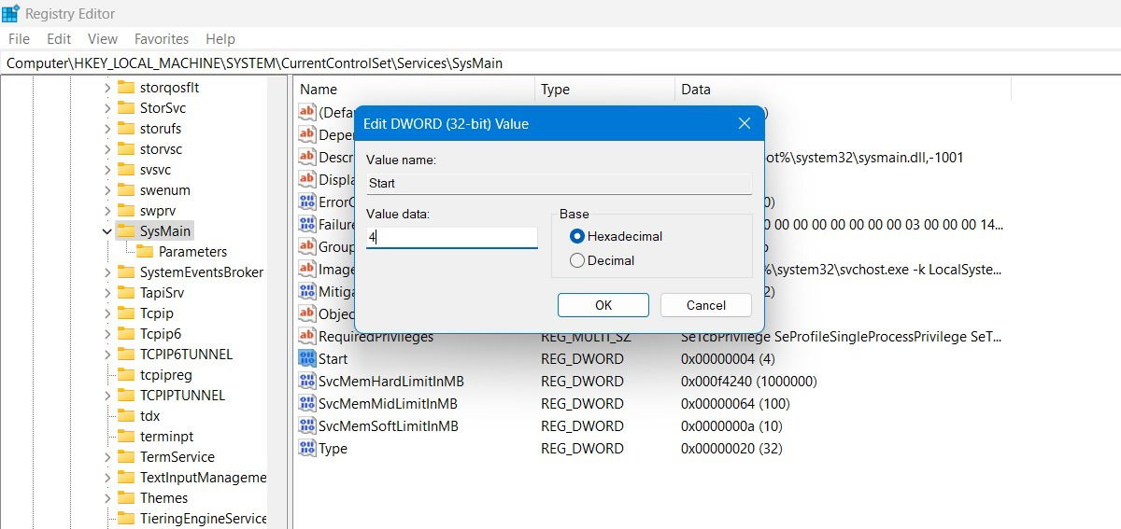Select the Decimal base option

(602, 261)
